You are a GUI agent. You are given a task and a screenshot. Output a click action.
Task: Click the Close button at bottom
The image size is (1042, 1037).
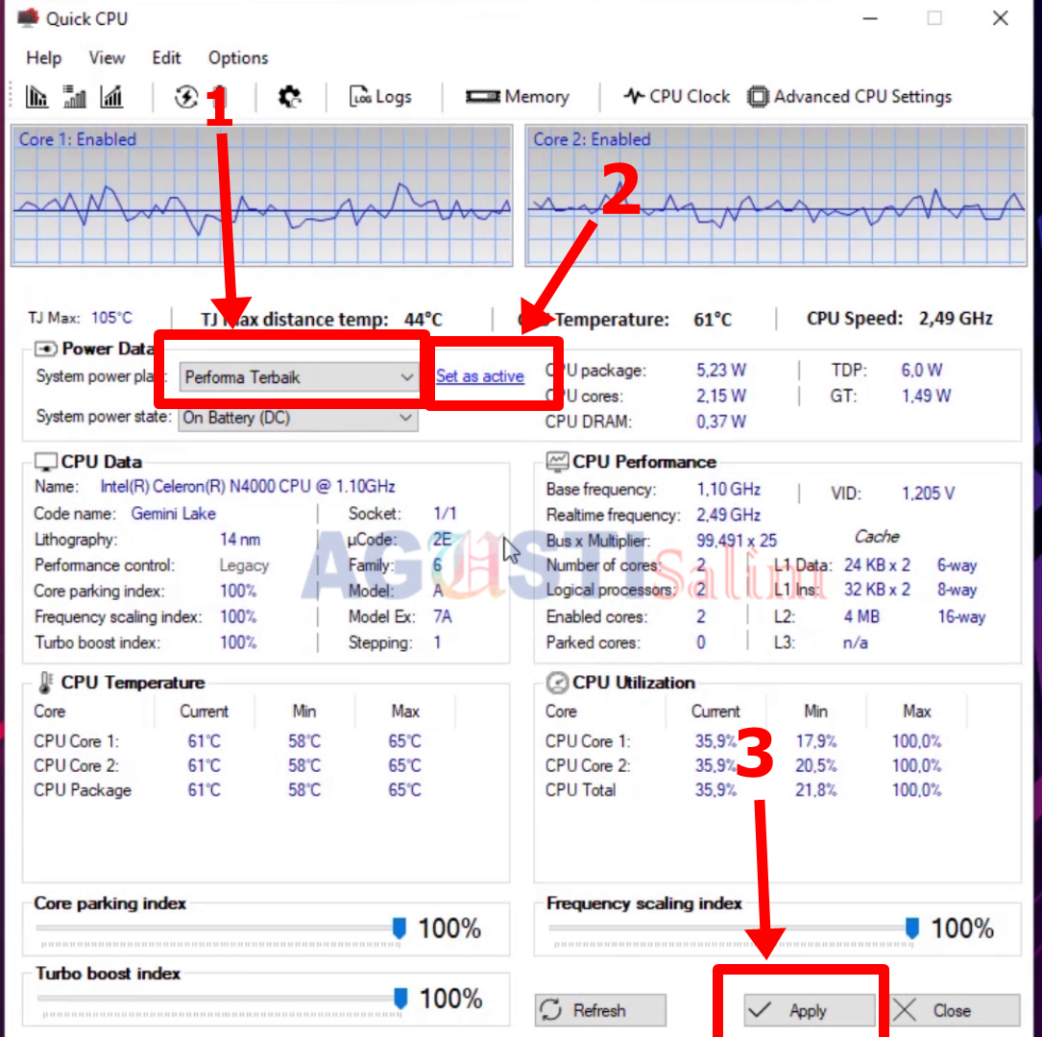(955, 1010)
